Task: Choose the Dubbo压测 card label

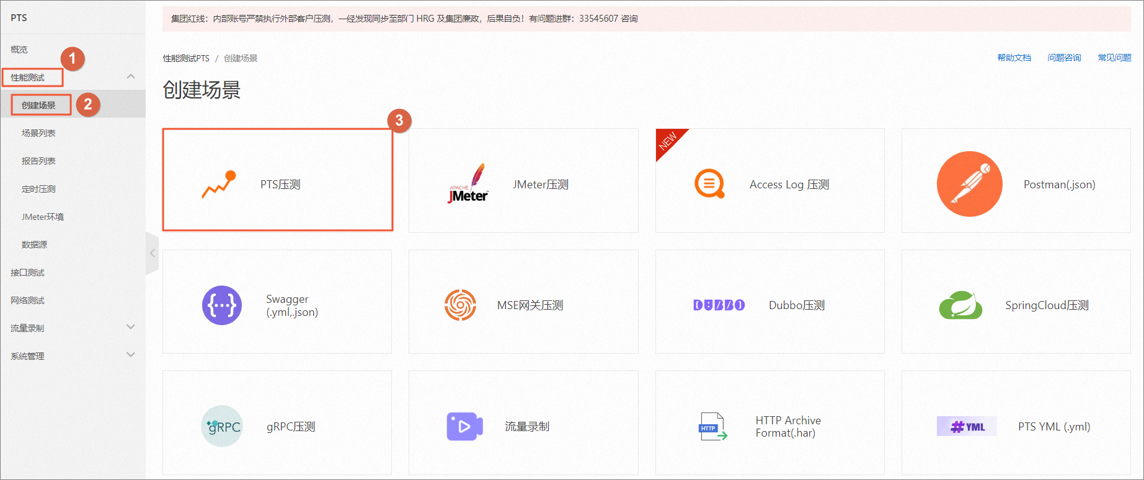Action: pyautogui.click(x=797, y=305)
